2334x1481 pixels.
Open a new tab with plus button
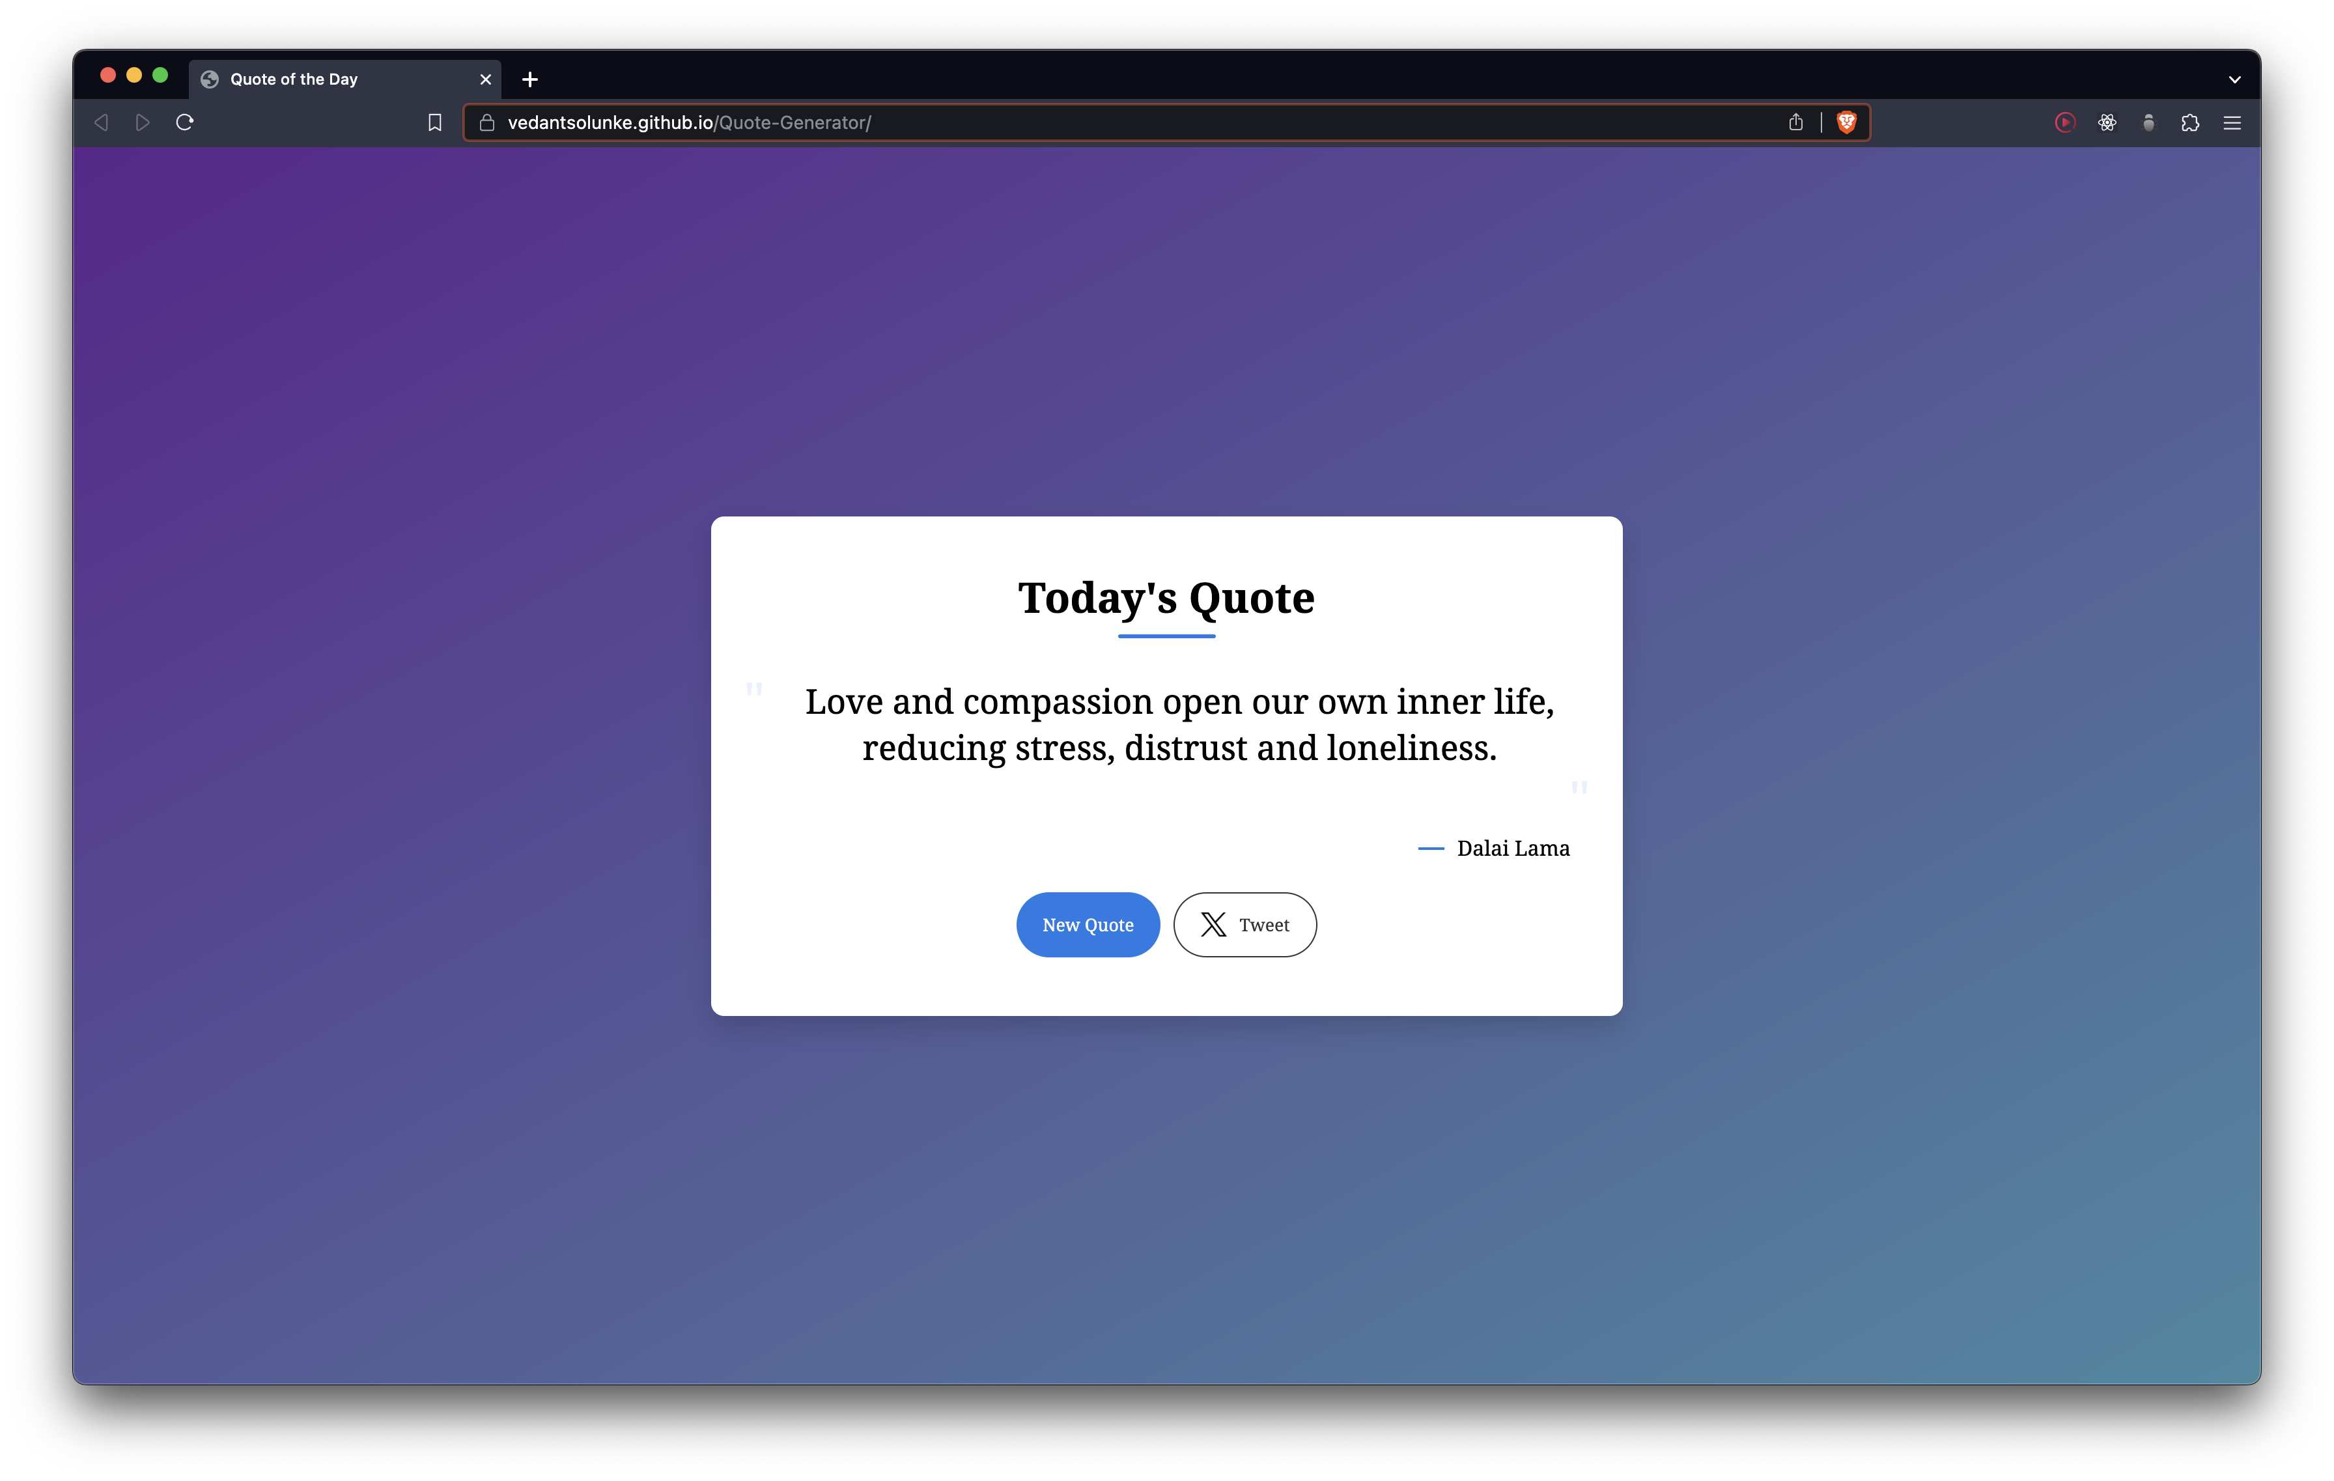pyautogui.click(x=529, y=79)
